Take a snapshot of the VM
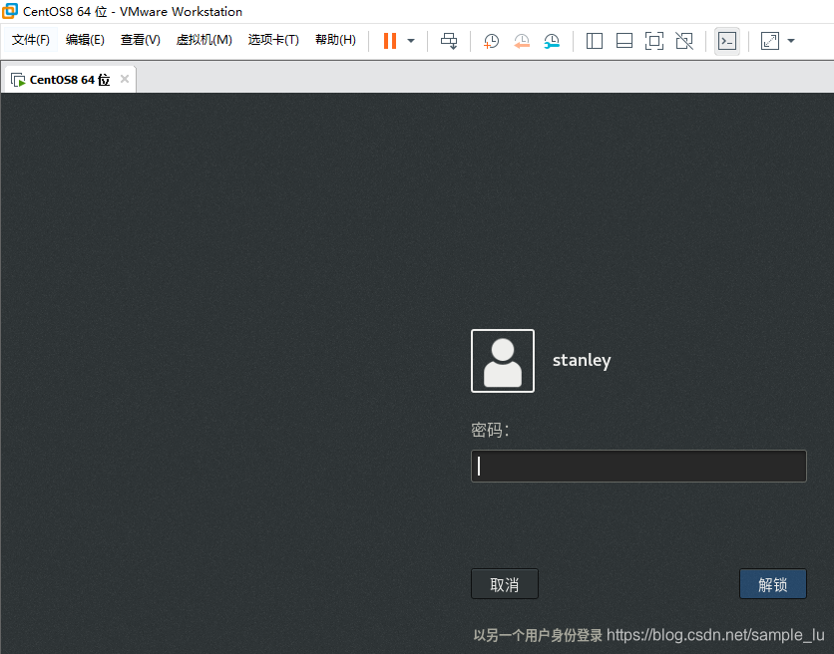This screenshot has height=654, width=834. [x=491, y=41]
